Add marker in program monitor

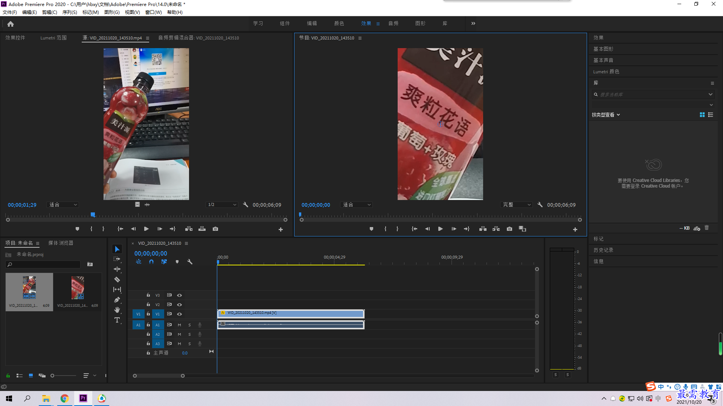point(371,229)
